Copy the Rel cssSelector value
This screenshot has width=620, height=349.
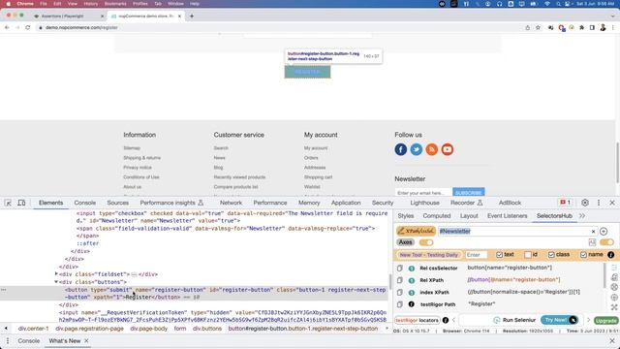tap(400, 268)
